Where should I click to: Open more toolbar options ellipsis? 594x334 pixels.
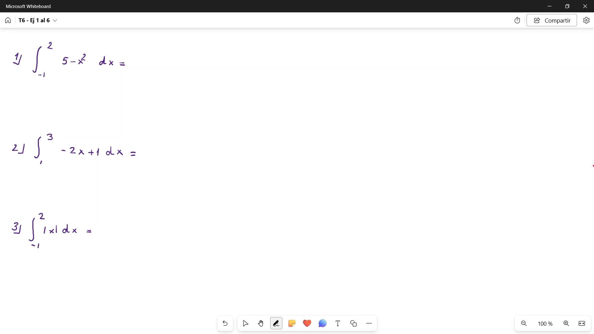click(x=369, y=323)
